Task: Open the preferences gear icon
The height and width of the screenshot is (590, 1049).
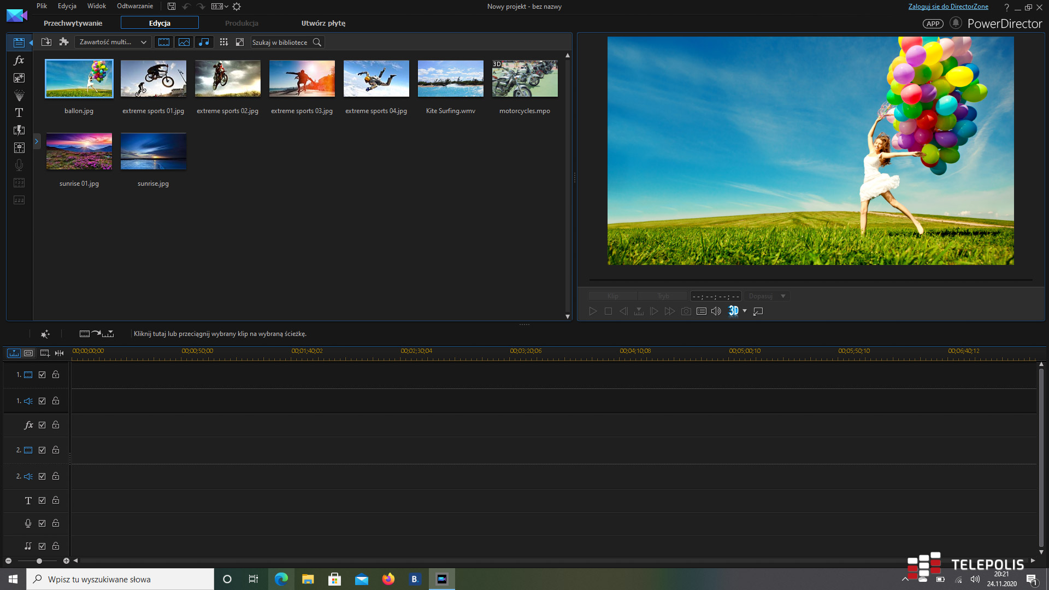Action: point(237,7)
